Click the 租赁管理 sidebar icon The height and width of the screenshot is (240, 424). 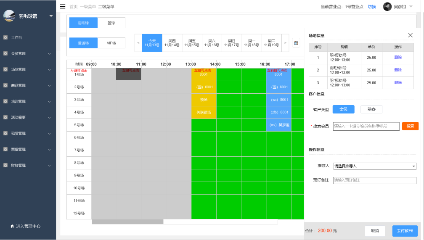click(5, 133)
